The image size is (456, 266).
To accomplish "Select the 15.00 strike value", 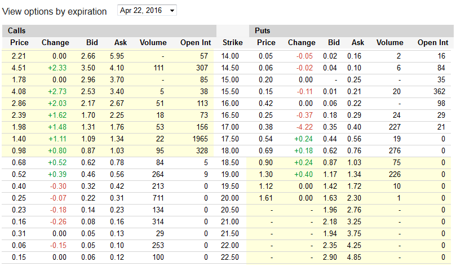I will [x=230, y=79].
